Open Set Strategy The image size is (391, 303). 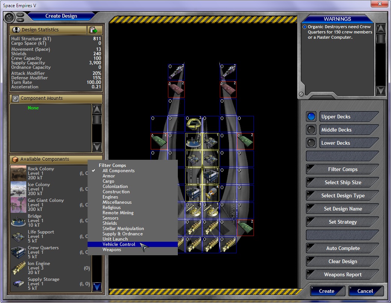343,222
